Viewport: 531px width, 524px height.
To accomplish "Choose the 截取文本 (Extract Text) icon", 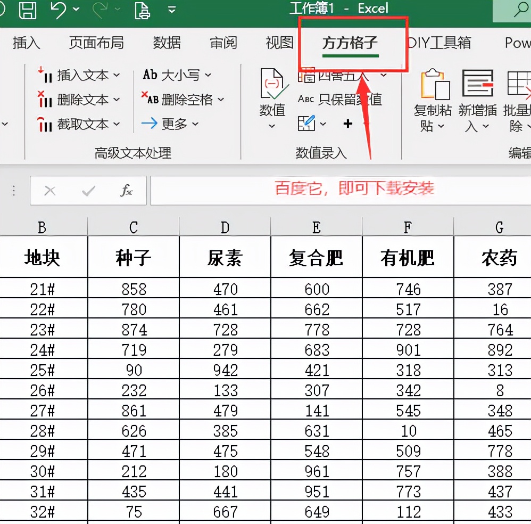I will pos(45,124).
